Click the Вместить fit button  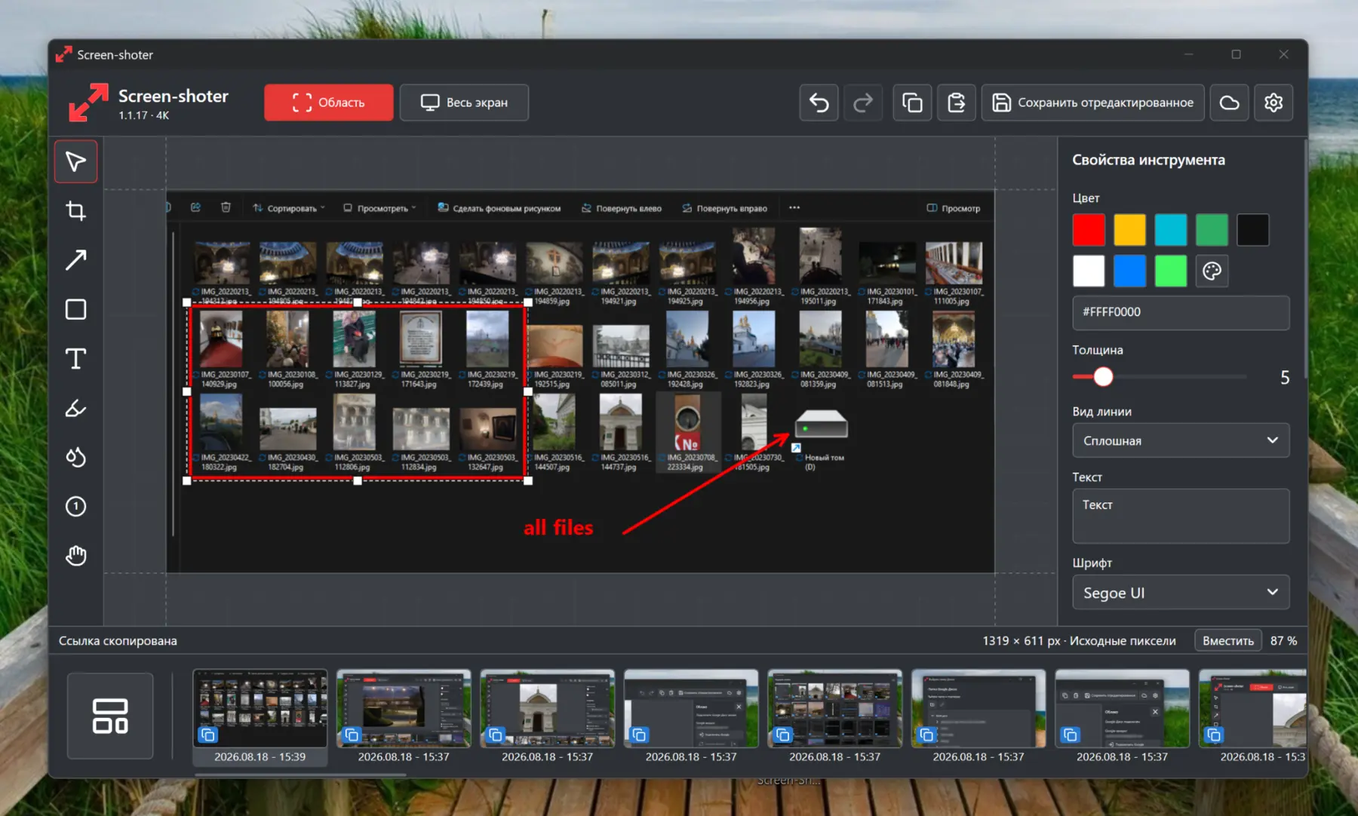point(1227,640)
